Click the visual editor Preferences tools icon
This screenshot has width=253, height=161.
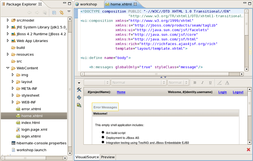coord(79,90)
